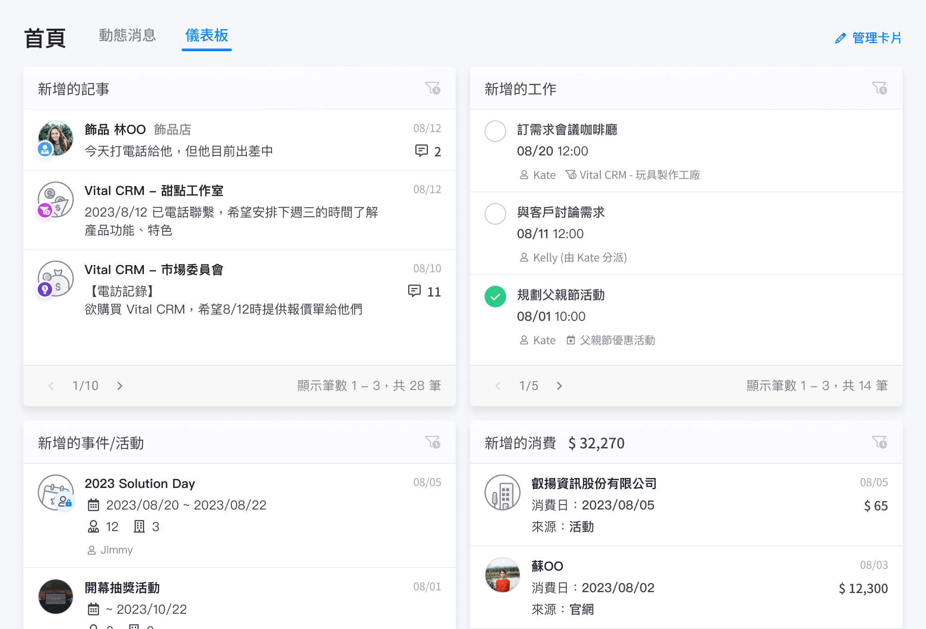The width and height of the screenshot is (926, 629).
Task: Mark 訂需求會議咖啡廳 task as complete
Action: [495, 131]
